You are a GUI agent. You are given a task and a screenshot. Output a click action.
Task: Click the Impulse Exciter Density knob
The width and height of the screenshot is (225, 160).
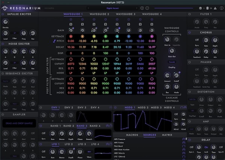[x=6, y=22]
